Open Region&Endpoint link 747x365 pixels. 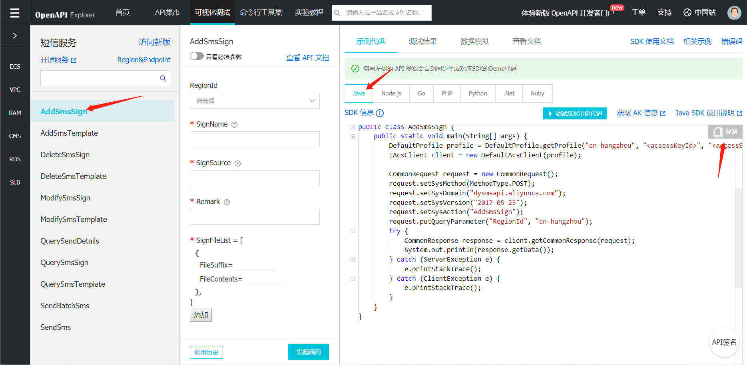tap(144, 60)
